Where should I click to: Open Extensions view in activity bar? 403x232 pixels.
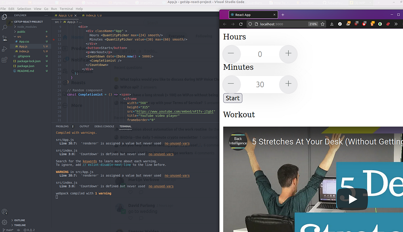pos(4,60)
